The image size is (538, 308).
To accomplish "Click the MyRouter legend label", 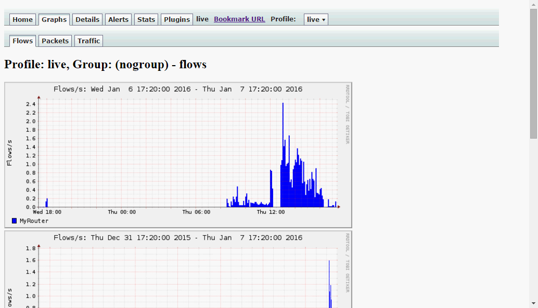I will point(34,220).
